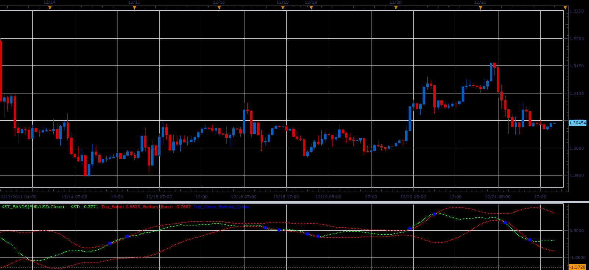589x270 pixels.
Task: Click the 1.3250 price axis label
Action: point(576,11)
